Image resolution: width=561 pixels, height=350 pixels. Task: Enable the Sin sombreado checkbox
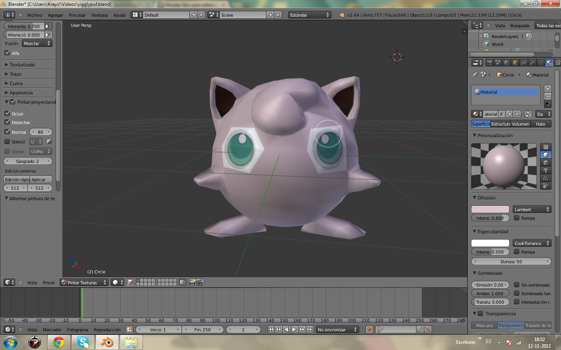[517, 285]
